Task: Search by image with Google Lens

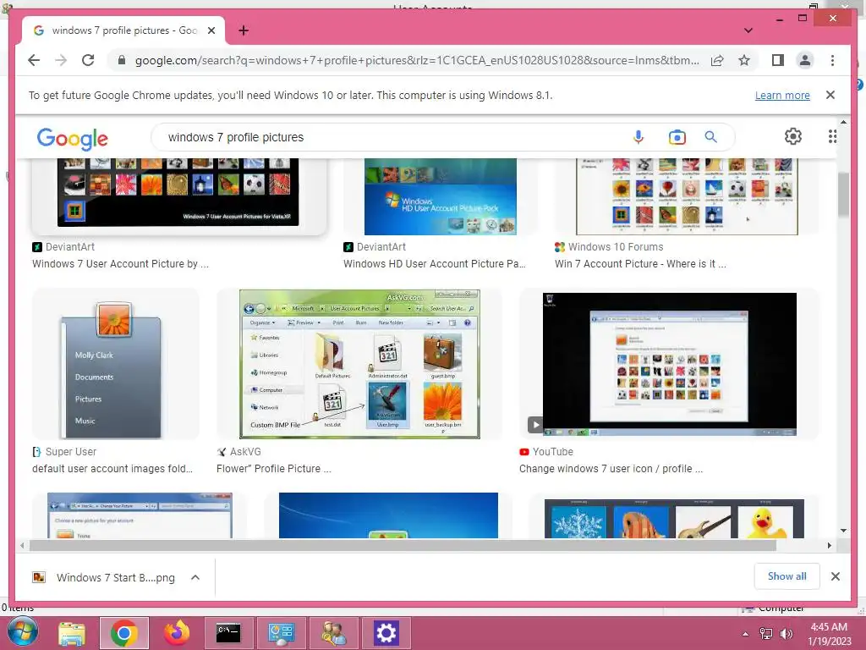Action: coord(677,137)
